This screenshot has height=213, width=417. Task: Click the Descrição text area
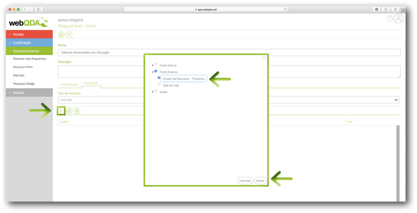(229, 72)
